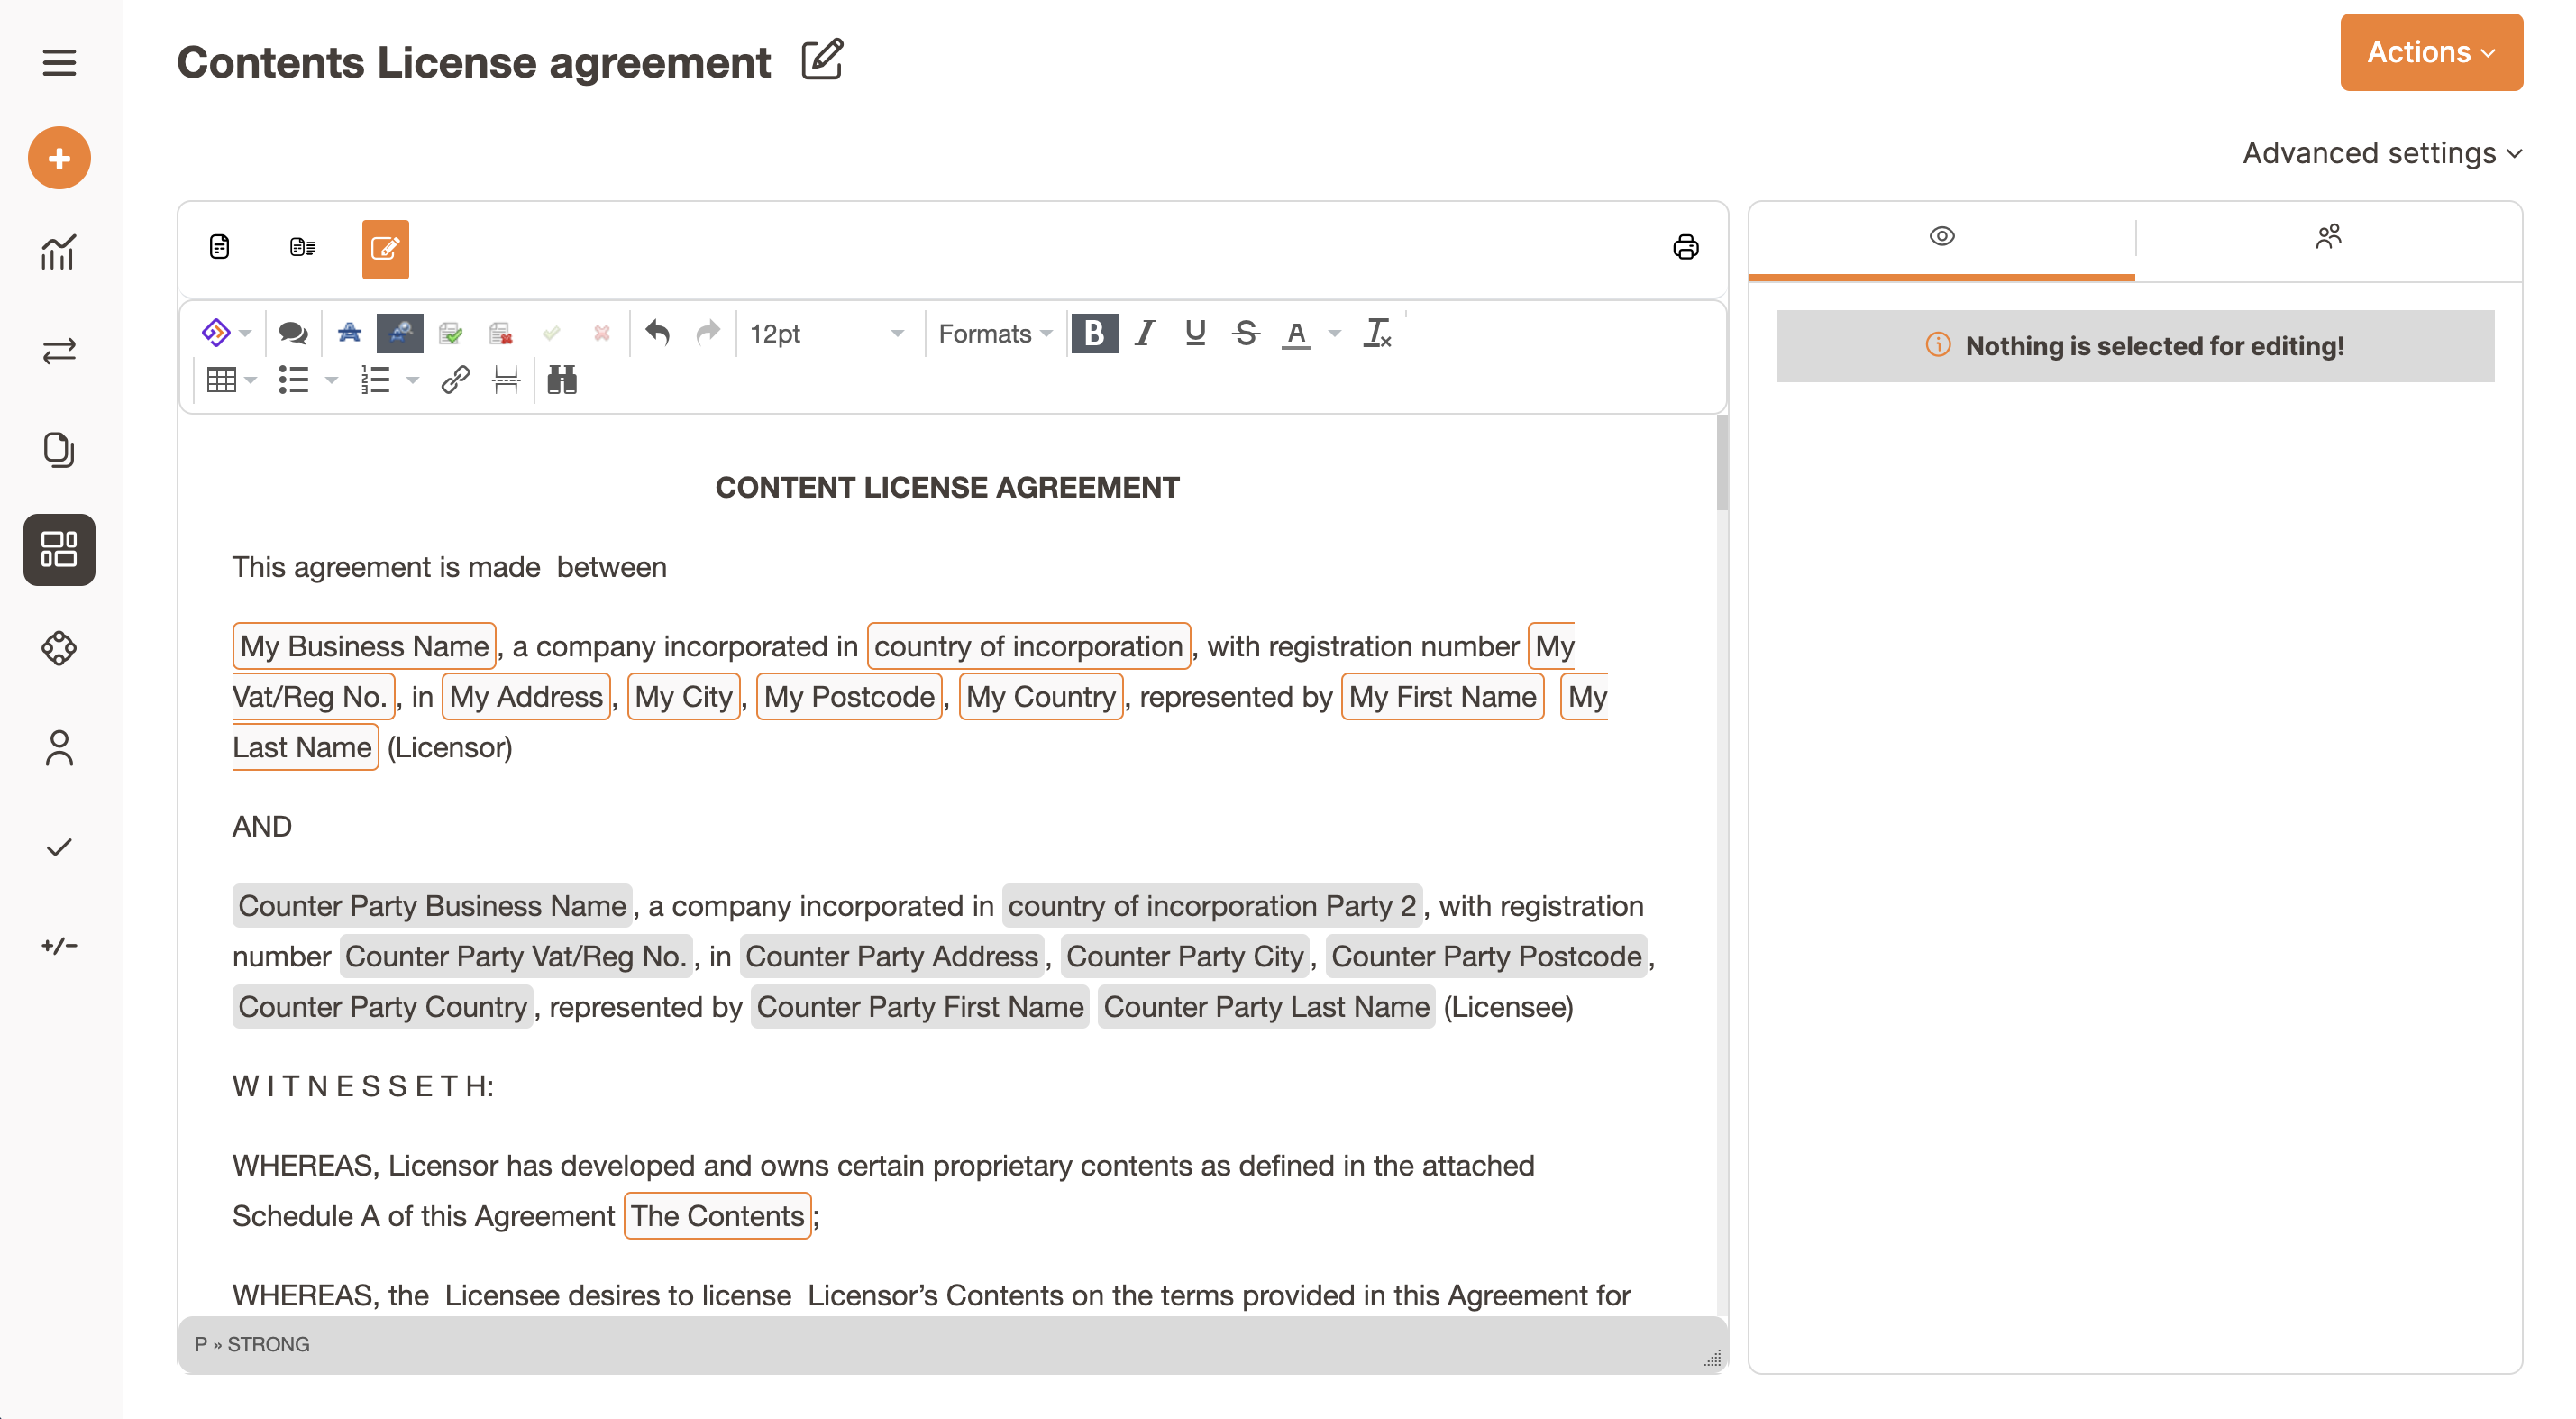Select the My Business Name field
Image resolution: width=2576 pixels, height=1419 pixels.
(364, 646)
